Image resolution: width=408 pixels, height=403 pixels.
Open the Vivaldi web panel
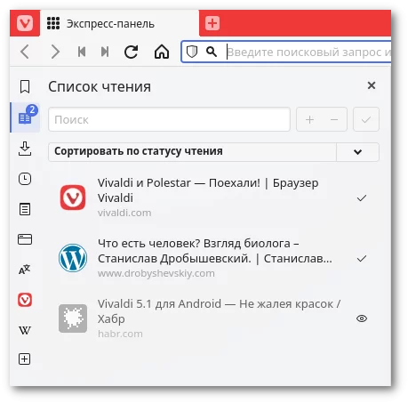25,300
